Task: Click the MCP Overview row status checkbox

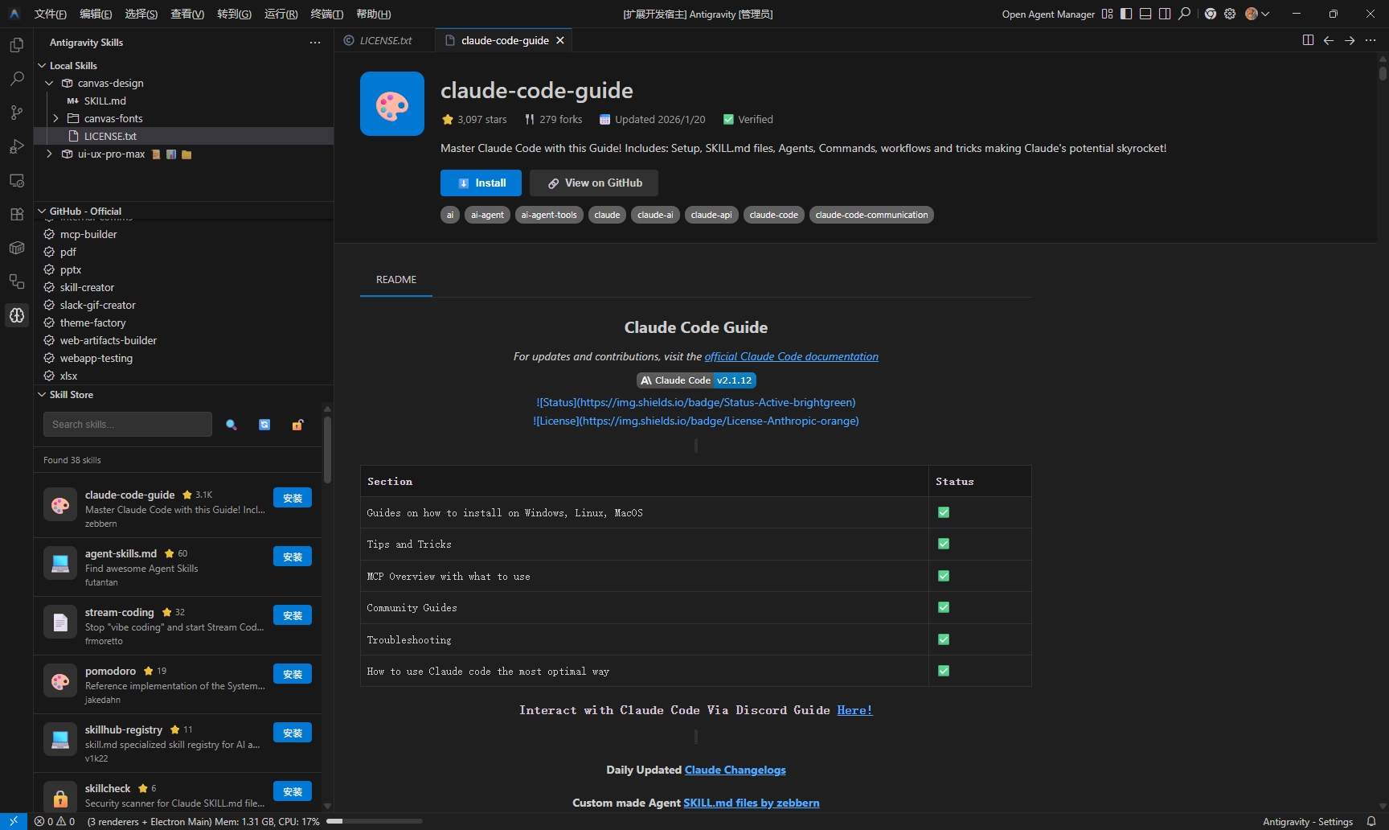Action: tap(944, 576)
